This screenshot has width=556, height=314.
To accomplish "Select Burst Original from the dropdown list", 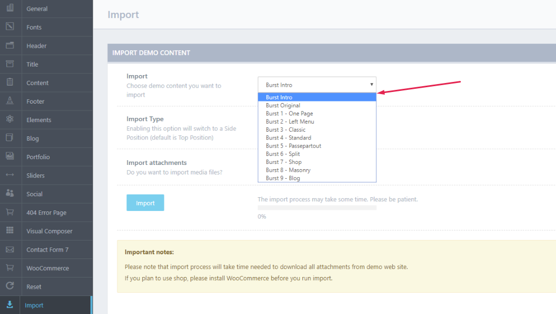I will (x=283, y=105).
